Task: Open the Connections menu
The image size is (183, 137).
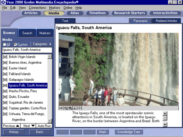Action: [37, 8]
